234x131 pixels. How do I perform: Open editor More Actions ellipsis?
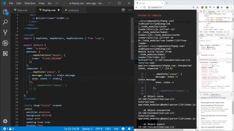(130, 10)
